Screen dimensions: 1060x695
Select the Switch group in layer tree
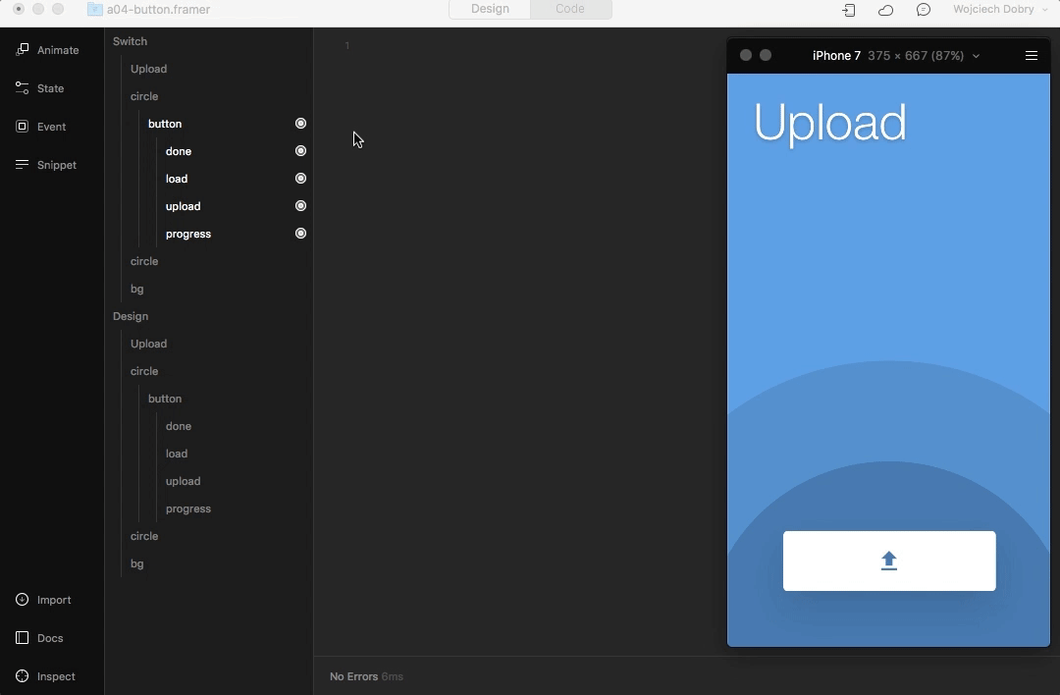(130, 41)
